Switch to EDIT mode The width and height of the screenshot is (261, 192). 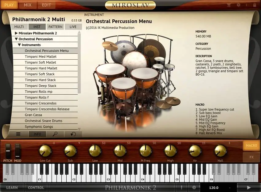[x=46, y=5]
